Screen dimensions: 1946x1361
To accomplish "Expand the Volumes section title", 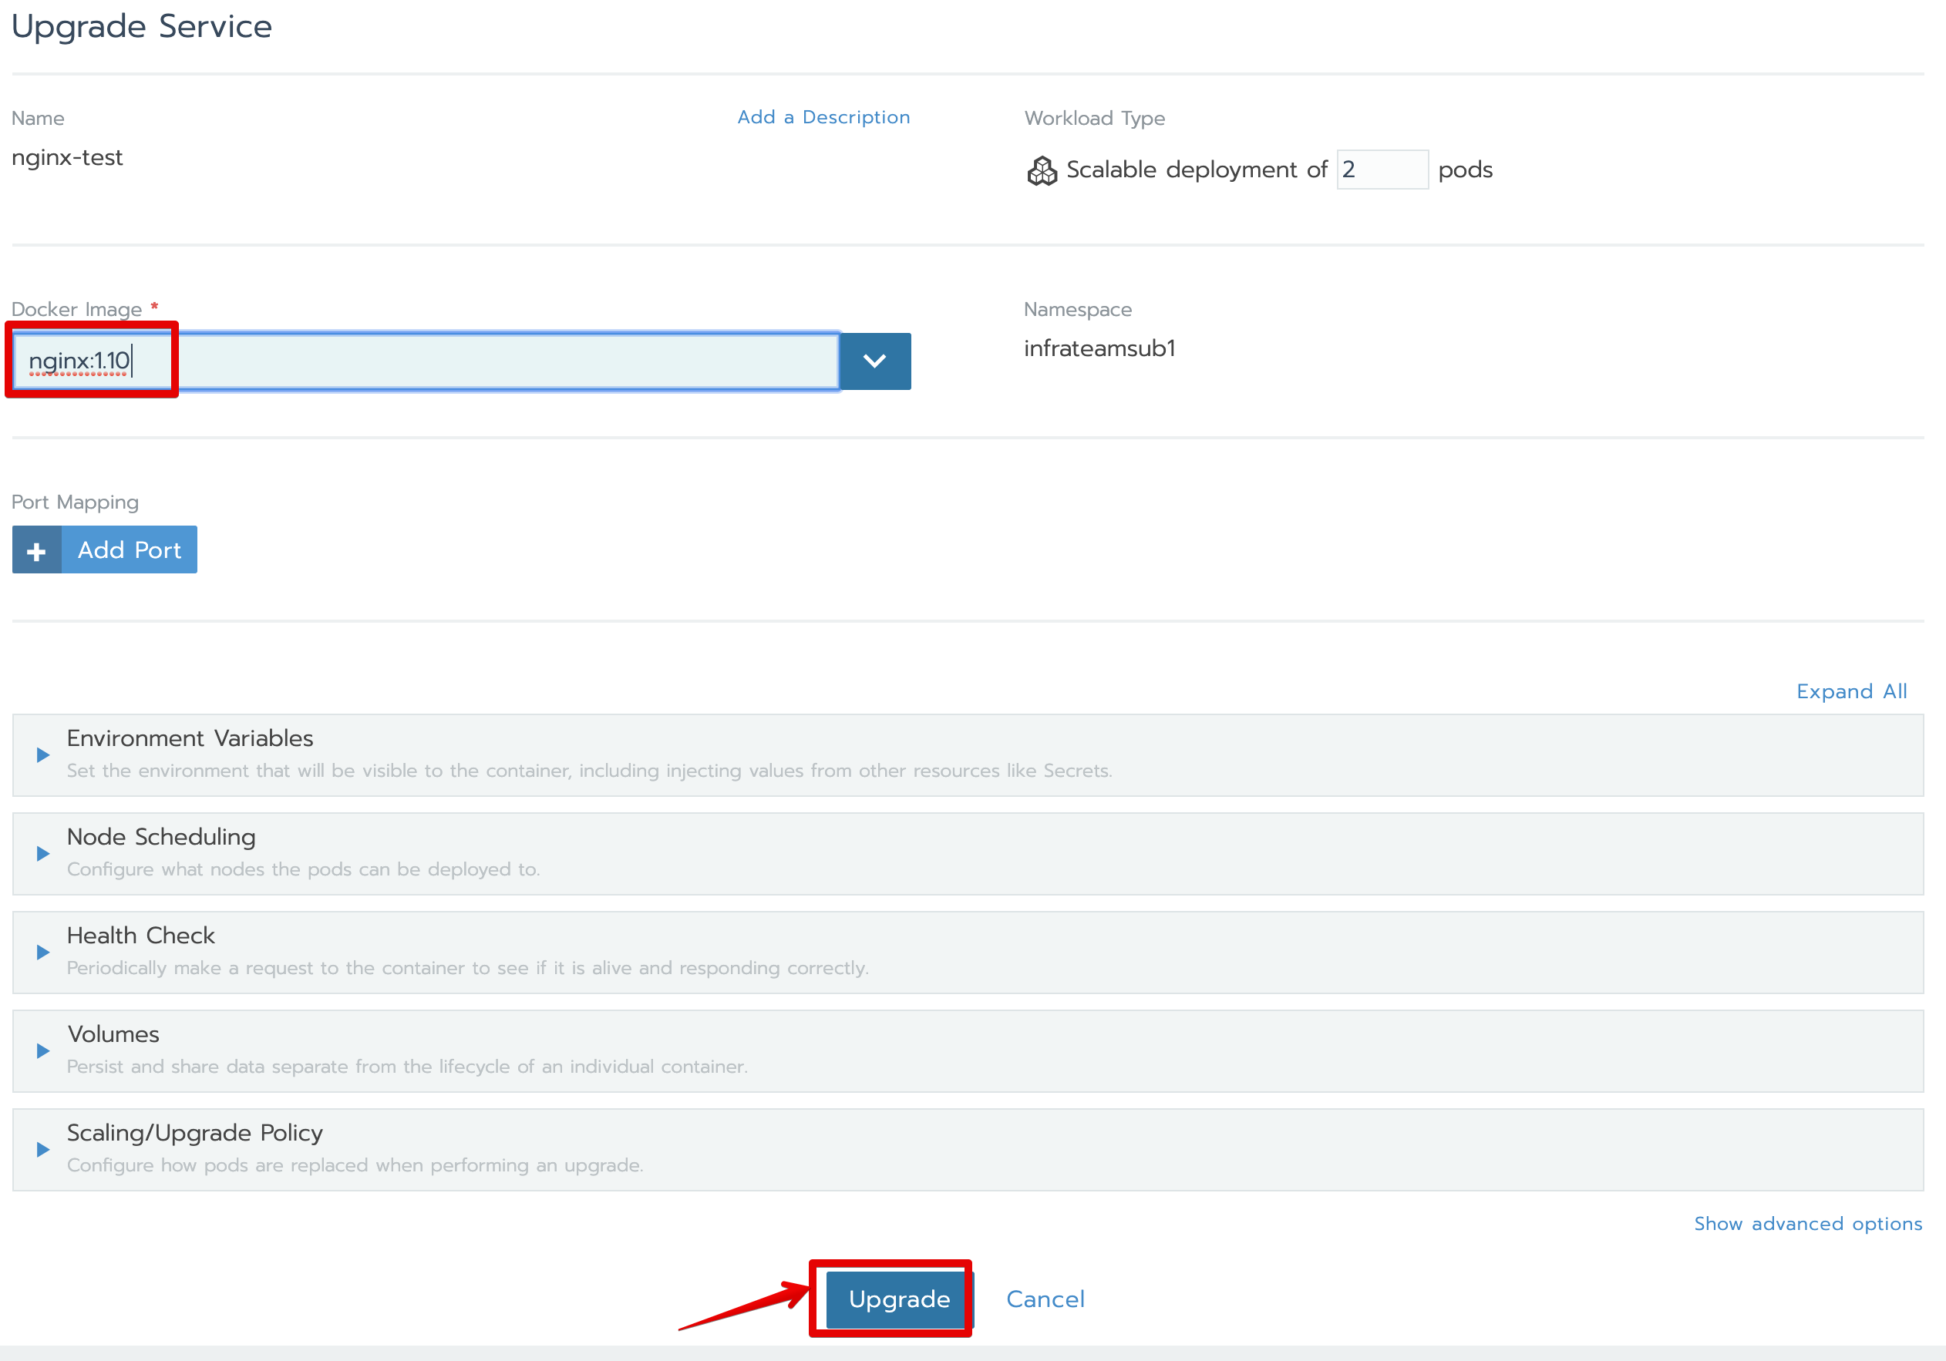I will (113, 1035).
